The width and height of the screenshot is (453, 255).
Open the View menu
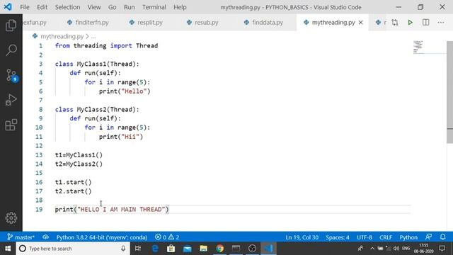[x=94, y=7]
